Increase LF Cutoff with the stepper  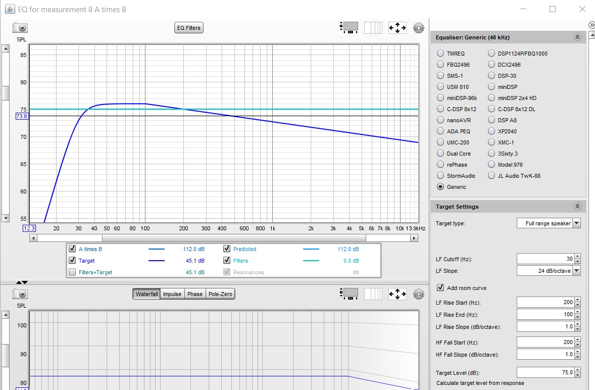point(577,257)
